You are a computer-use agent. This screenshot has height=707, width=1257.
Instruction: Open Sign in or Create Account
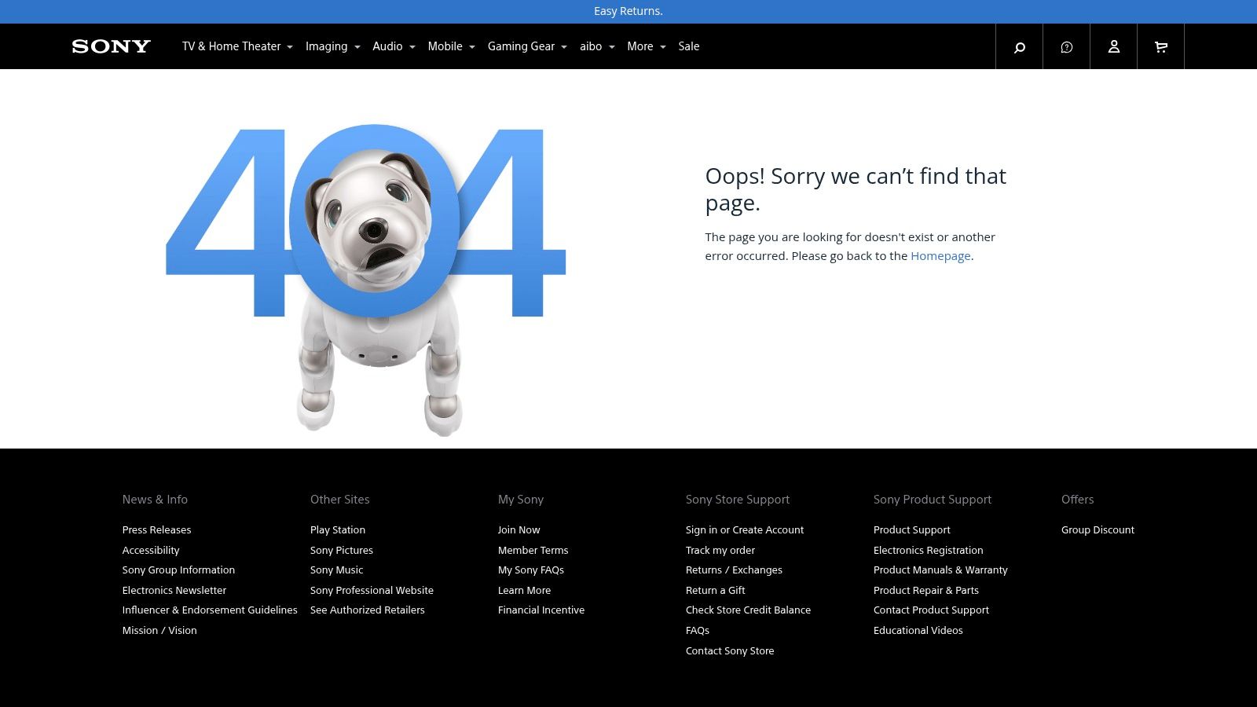(745, 530)
